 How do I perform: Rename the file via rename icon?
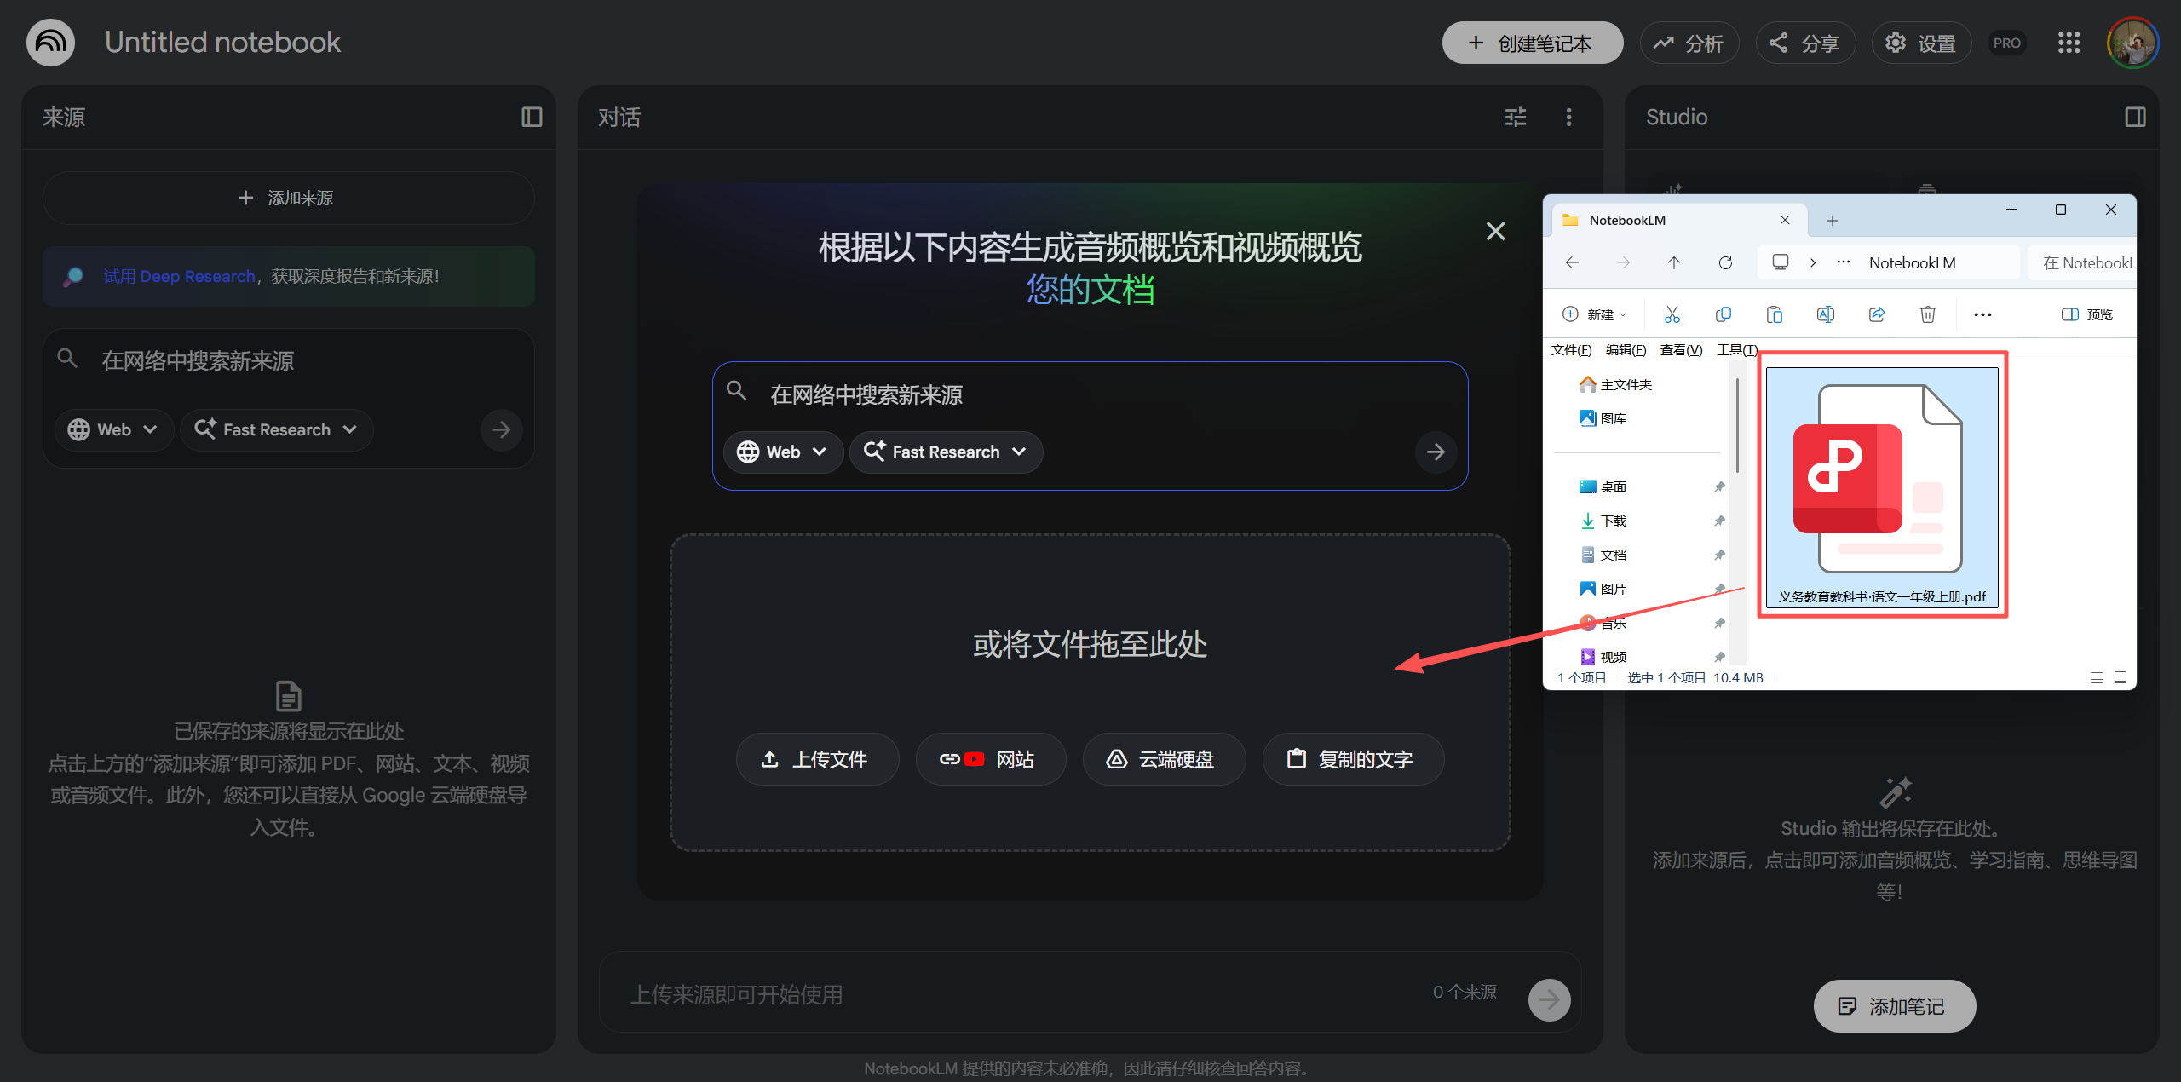(1825, 314)
